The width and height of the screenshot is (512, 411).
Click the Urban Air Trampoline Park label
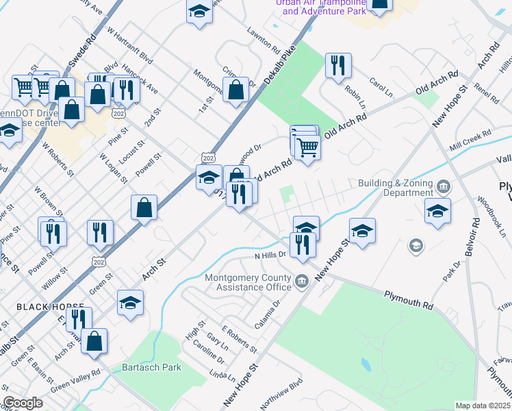[x=321, y=7]
